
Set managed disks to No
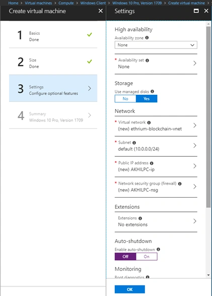click(125, 98)
